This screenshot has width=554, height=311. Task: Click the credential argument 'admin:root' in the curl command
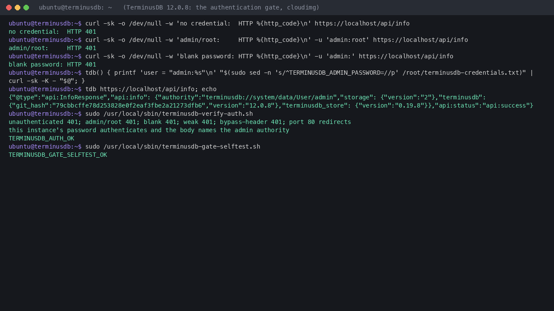[348, 40]
